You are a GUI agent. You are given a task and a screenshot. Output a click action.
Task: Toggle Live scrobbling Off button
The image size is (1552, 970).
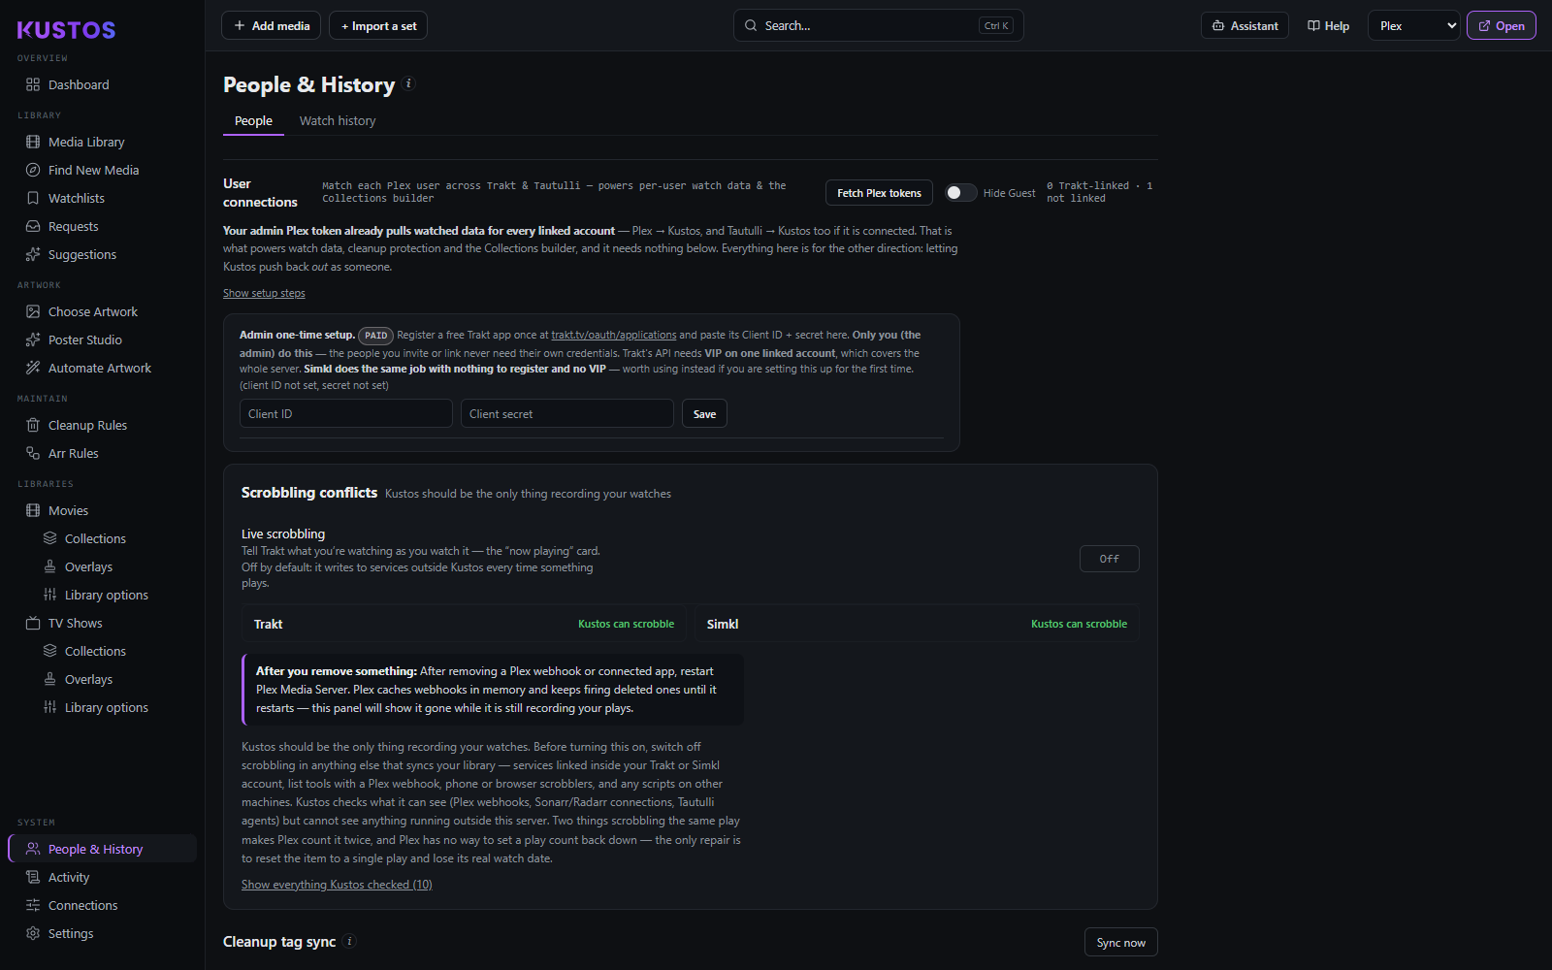[x=1109, y=559]
